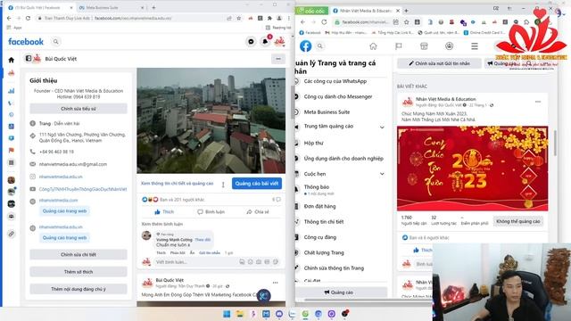Open insights chart icon in left sidebar
This screenshot has width=571, height=321.
(12, 91)
